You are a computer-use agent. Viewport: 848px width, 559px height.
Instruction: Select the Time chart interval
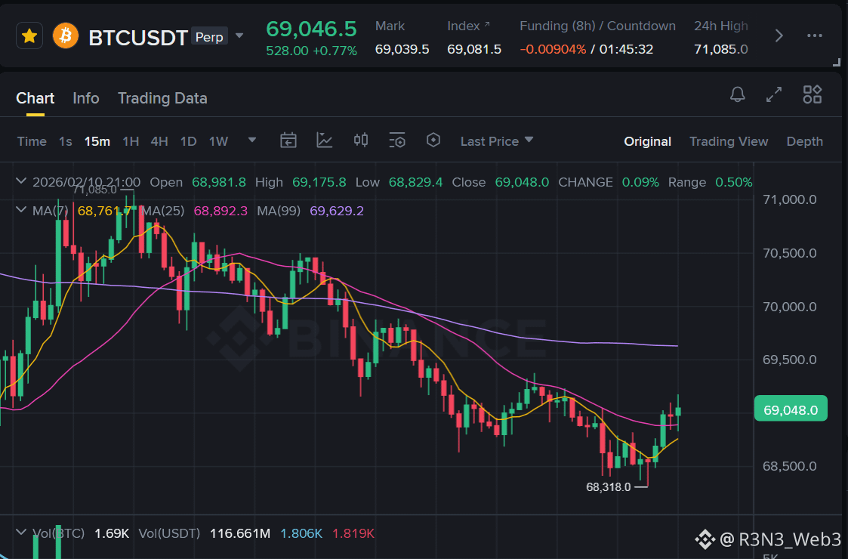(x=32, y=141)
